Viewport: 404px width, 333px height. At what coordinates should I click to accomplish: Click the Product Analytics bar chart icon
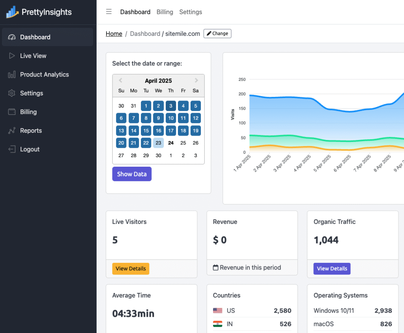pyautogui.click(x=12, y=74)
